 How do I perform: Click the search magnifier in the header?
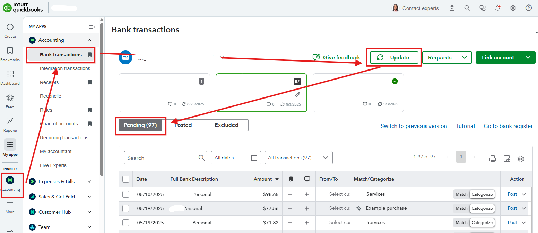[x=467, y=8]
